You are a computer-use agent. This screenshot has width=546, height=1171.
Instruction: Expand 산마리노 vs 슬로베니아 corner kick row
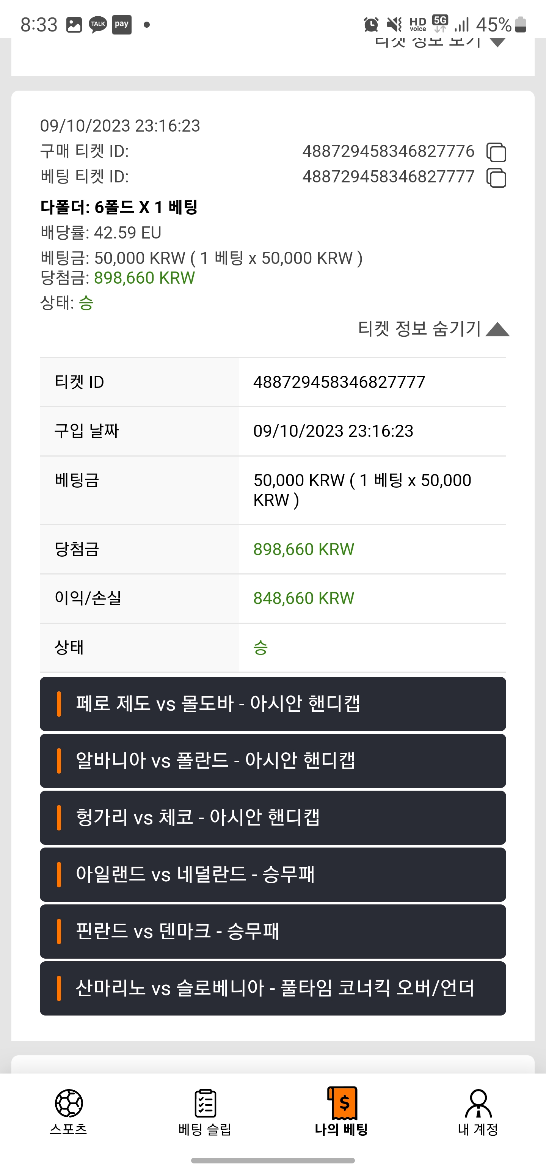(x=273, y=988)
